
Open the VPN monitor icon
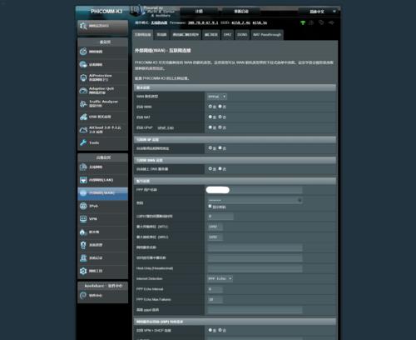pyautogui.click(x=83, y=219)
